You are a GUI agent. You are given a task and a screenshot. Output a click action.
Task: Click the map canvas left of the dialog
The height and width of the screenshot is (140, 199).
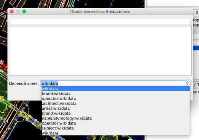tap(3, 51)
